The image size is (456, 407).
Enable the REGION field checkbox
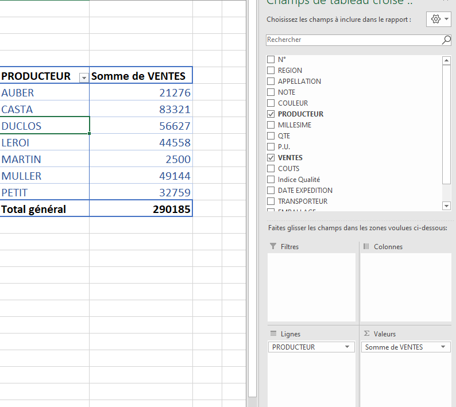click(271, 71)
